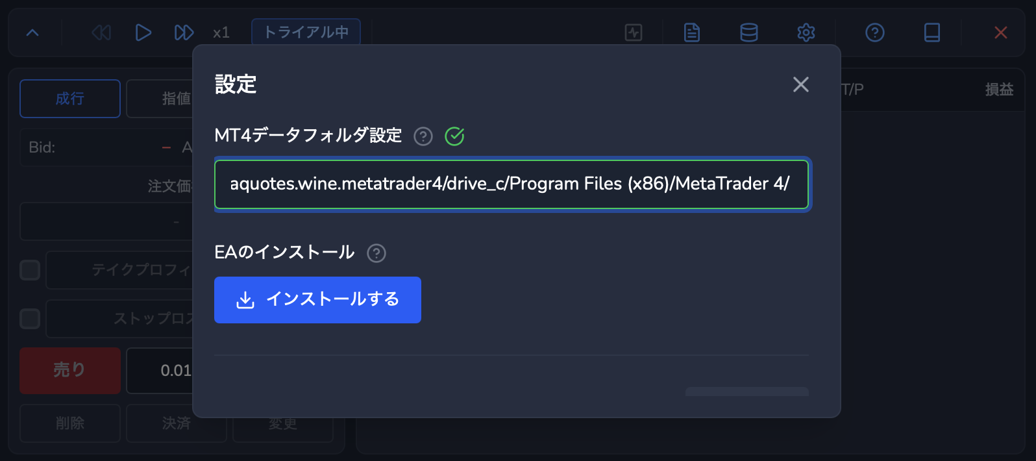Click the インストールする button
The width and height of the screenshot is (1036, 461).
coord(317,300)
